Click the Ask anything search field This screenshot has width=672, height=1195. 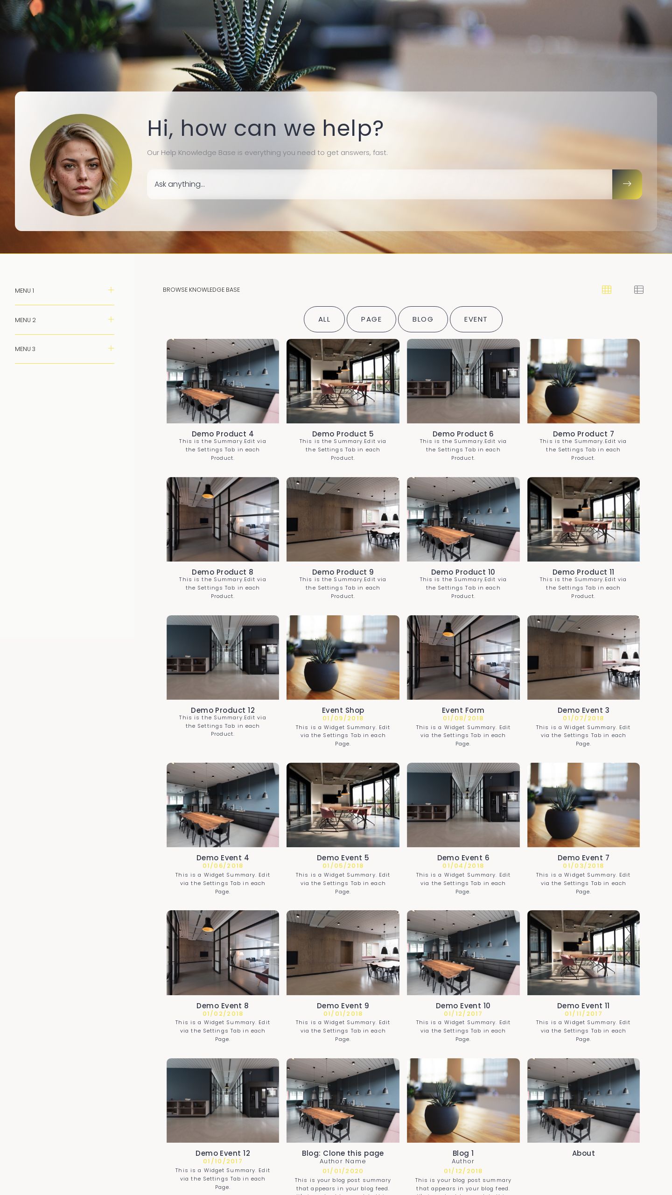pos(379,184)
